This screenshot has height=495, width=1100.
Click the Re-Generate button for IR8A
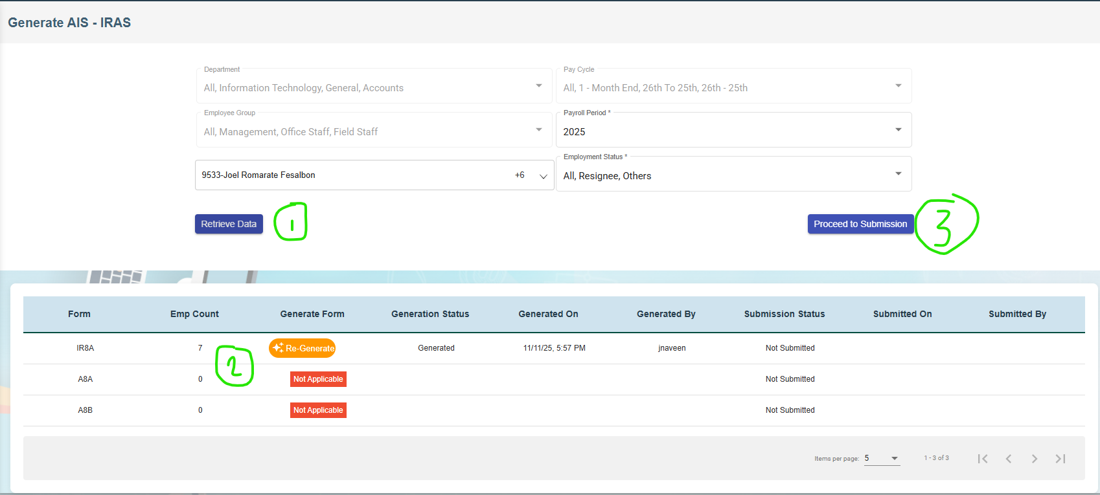pos(303,348)
